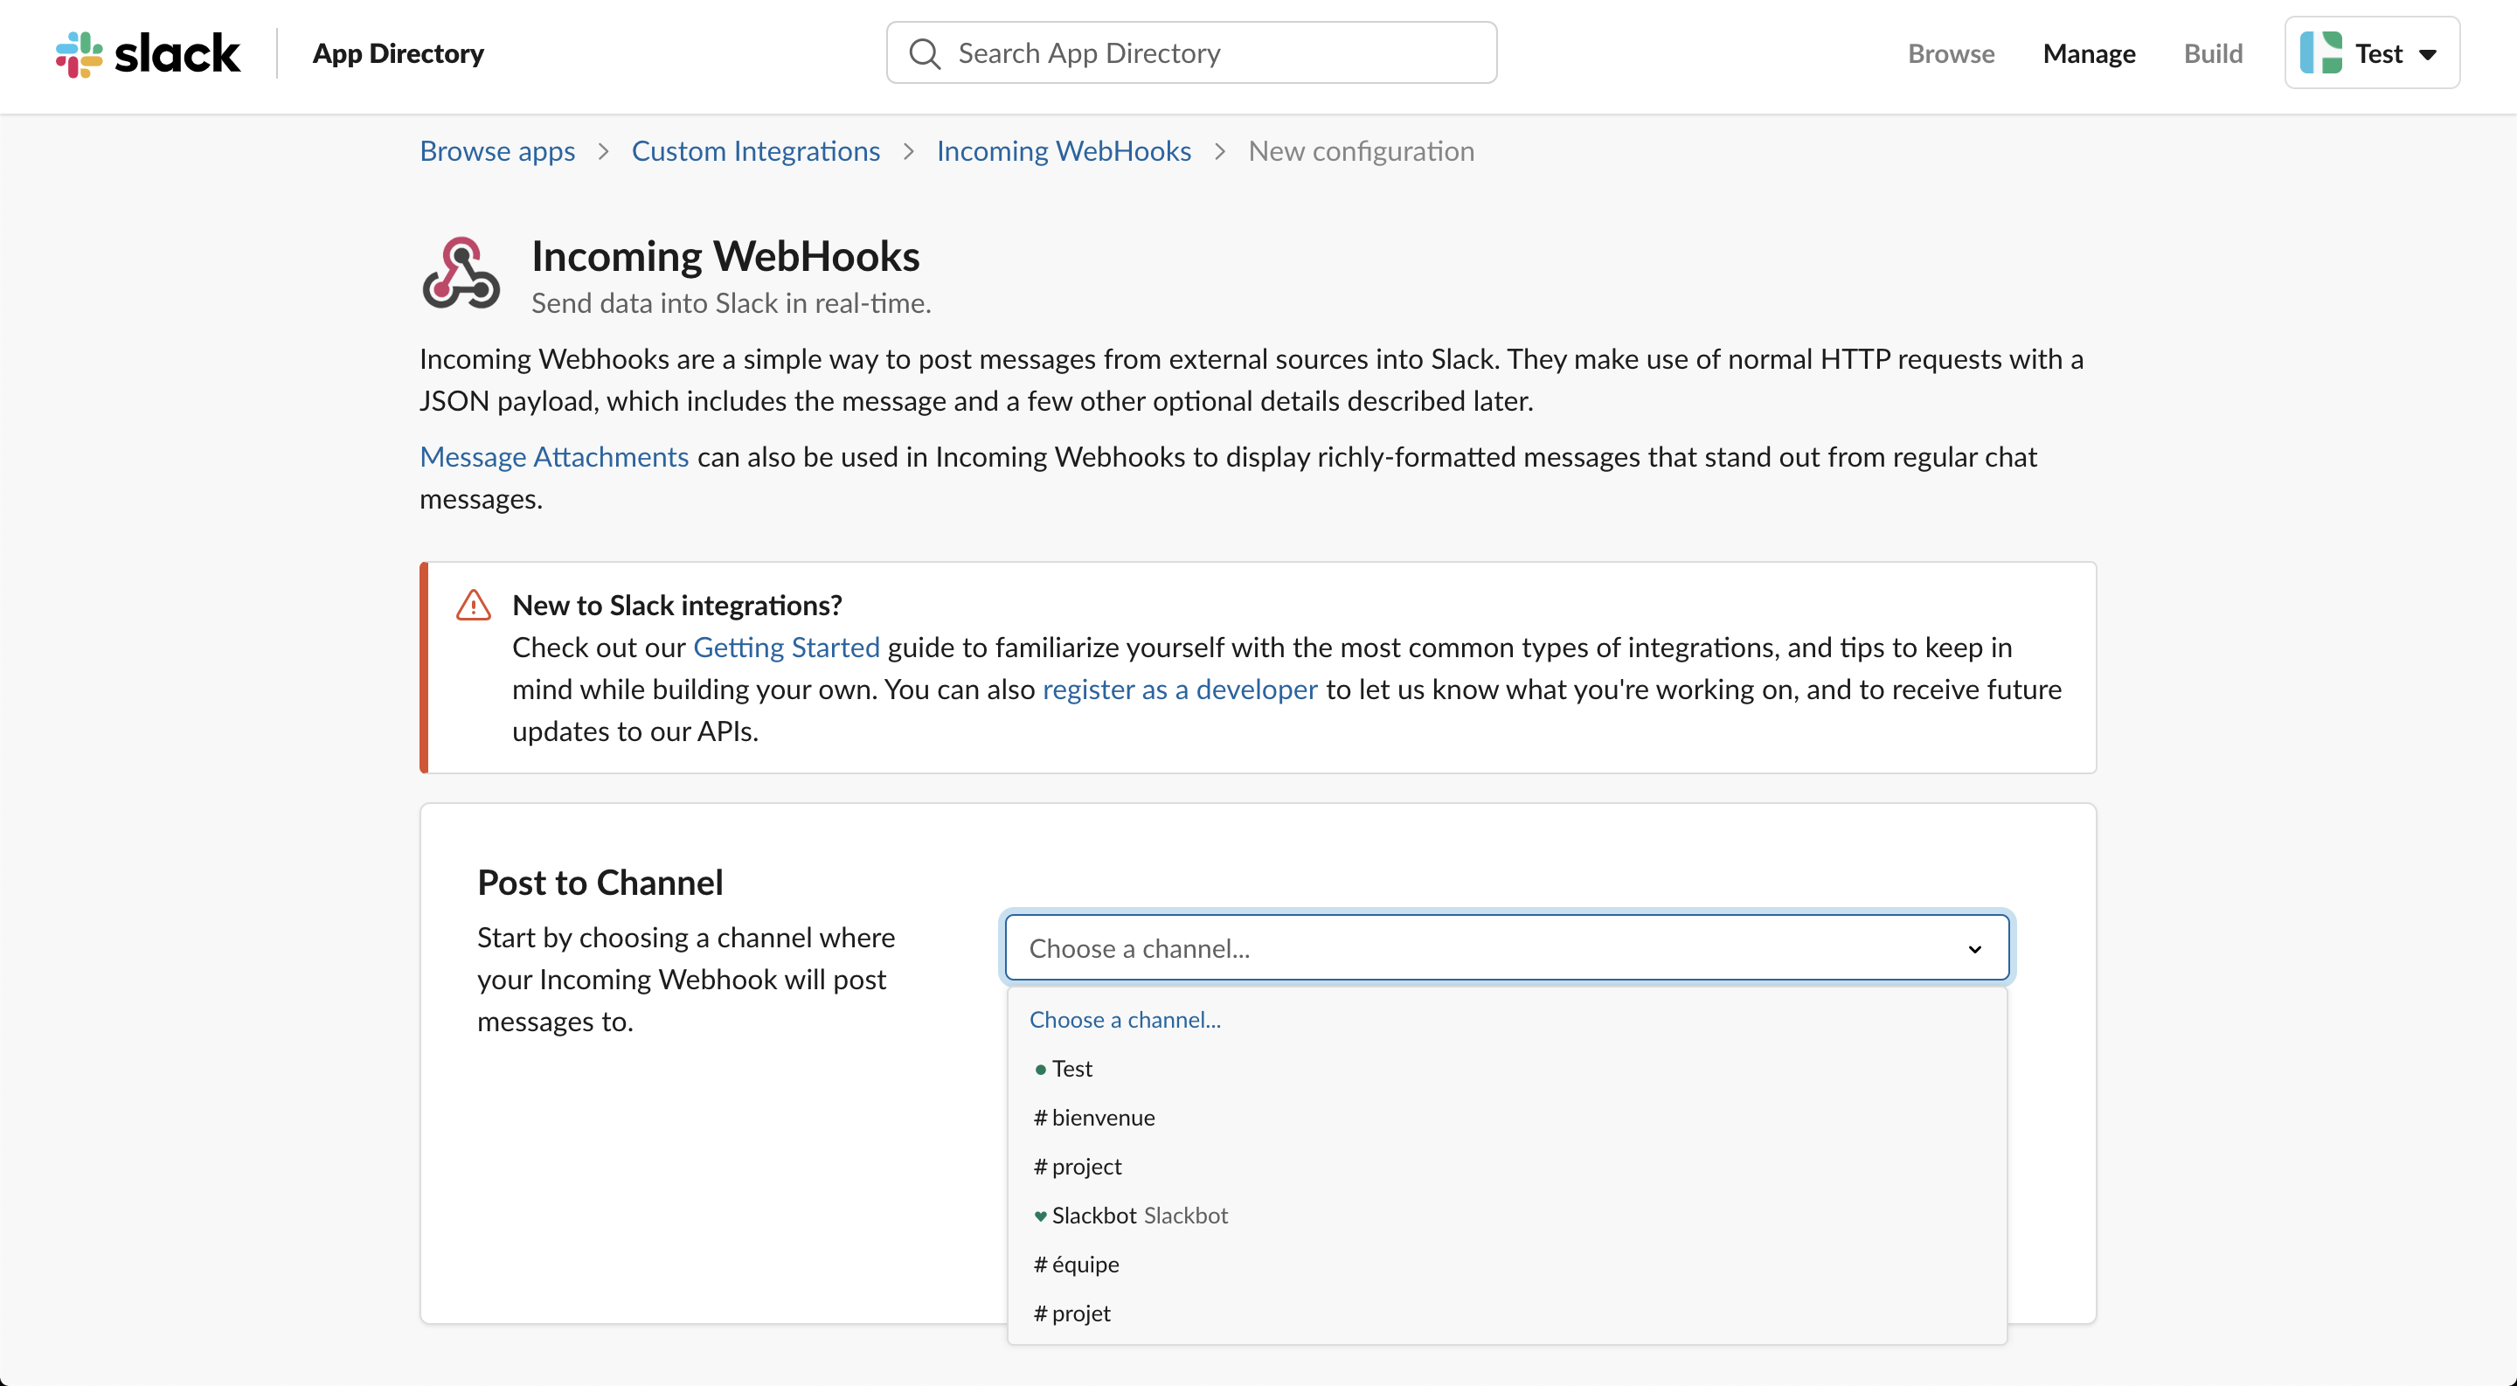Focus the Search App Directory field
The width and height of the screenshot is (2517, 1386).
pyautogui.click(x=1191, y=52)
